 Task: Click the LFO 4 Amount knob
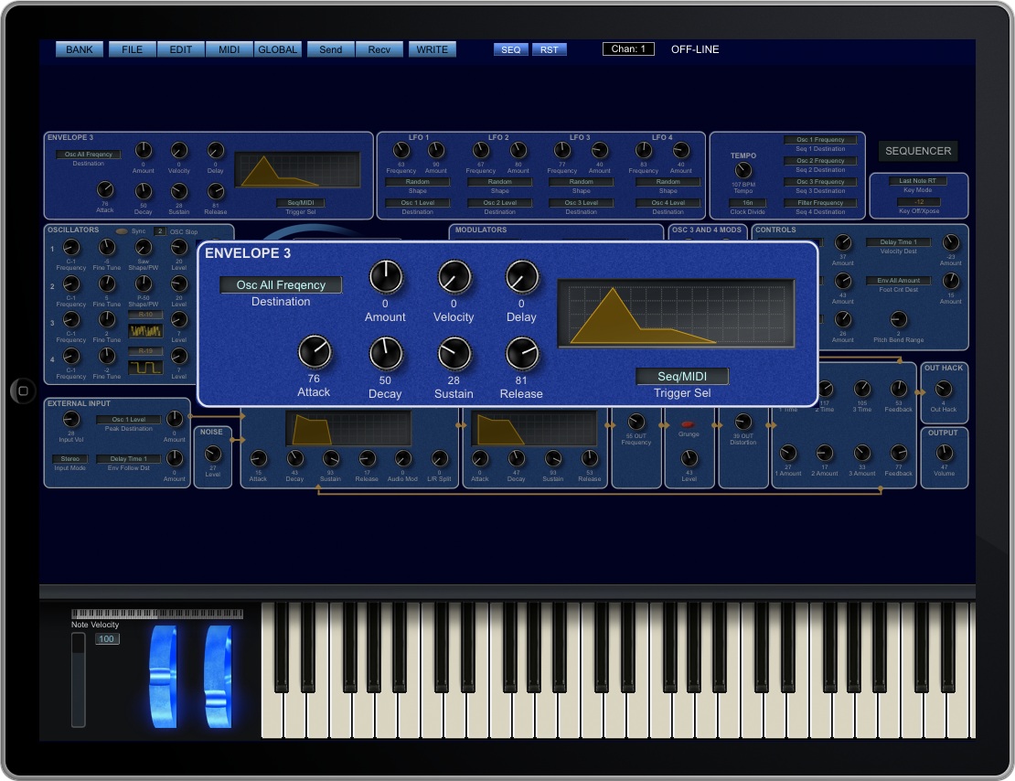(681, 150)
